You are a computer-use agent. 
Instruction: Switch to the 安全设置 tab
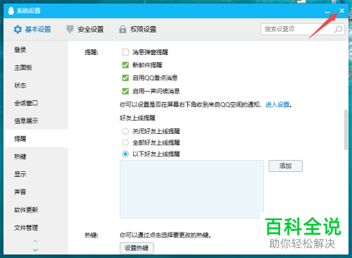tap(85, 30)
